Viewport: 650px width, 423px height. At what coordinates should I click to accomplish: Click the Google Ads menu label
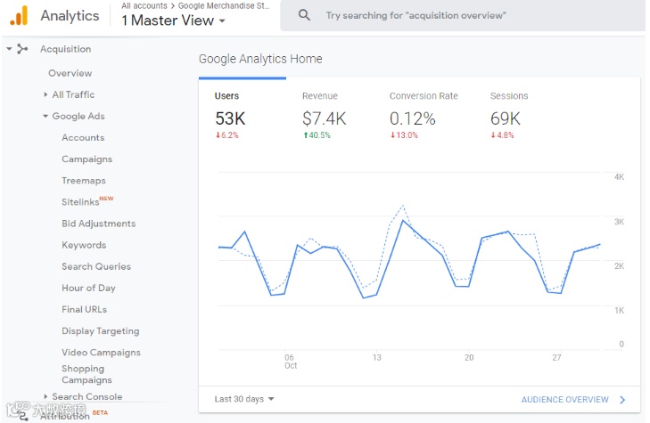tap(78, 117)
